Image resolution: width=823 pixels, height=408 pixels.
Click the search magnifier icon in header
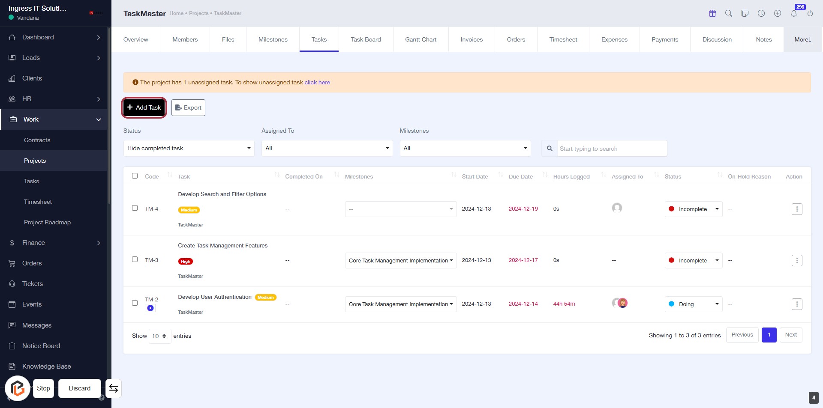pyautogui.click(x=729, y=13)
